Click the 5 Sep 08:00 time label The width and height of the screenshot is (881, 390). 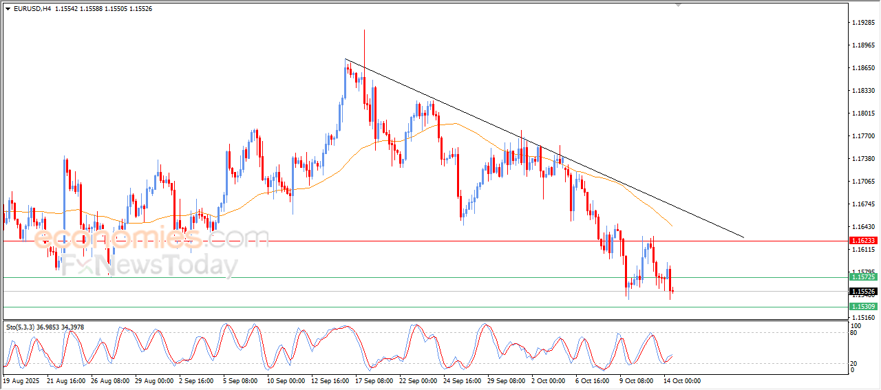click(x=241, y=380)
